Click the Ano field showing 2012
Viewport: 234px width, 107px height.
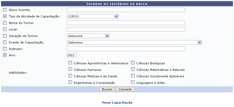click(x=71, y=55)
